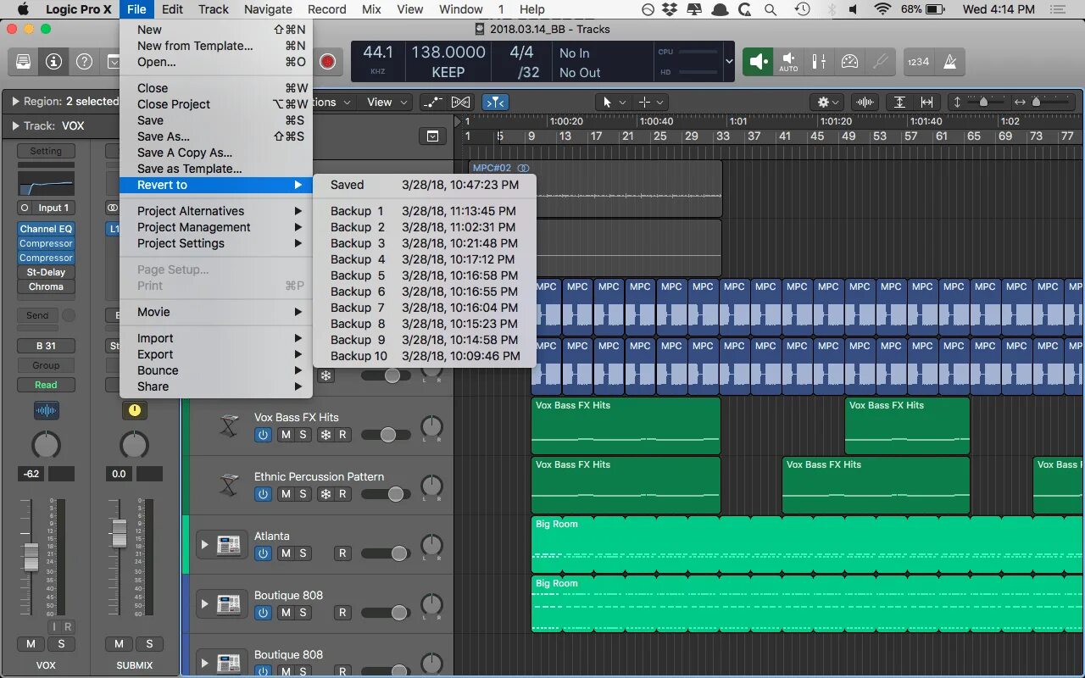Open the Bounce submenu

click(216, 370)
